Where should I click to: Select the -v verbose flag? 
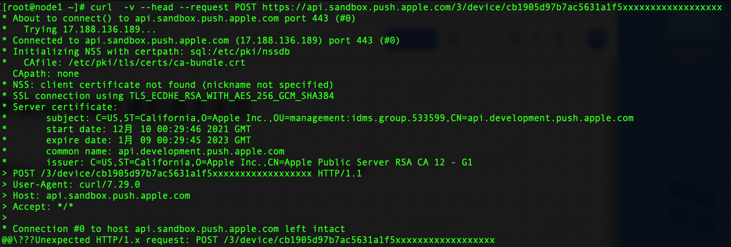(x=129, y=8)
